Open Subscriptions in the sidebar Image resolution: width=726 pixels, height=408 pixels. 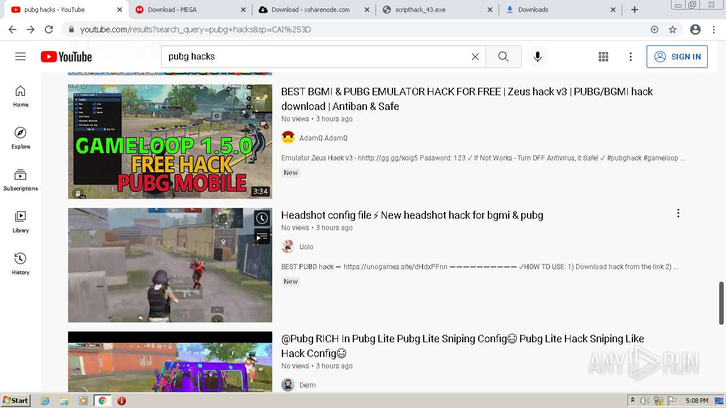[x=20, y=180]
